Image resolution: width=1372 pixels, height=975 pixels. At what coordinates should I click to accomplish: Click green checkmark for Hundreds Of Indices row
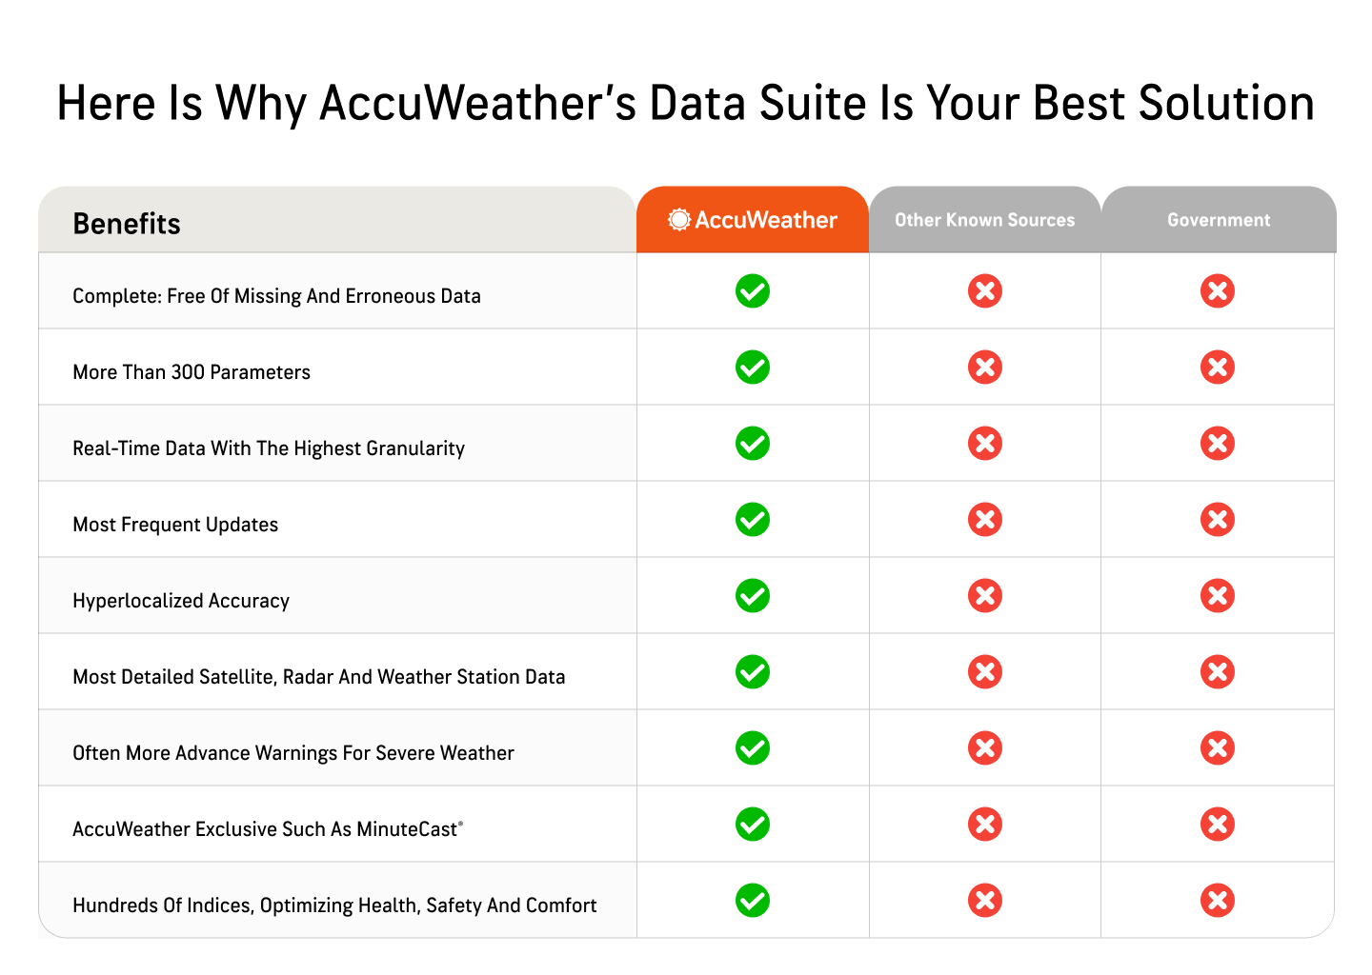pyautogui.click(x=753, y=901)
